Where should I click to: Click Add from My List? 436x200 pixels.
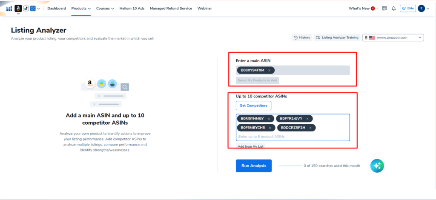(x=250, y=146)
